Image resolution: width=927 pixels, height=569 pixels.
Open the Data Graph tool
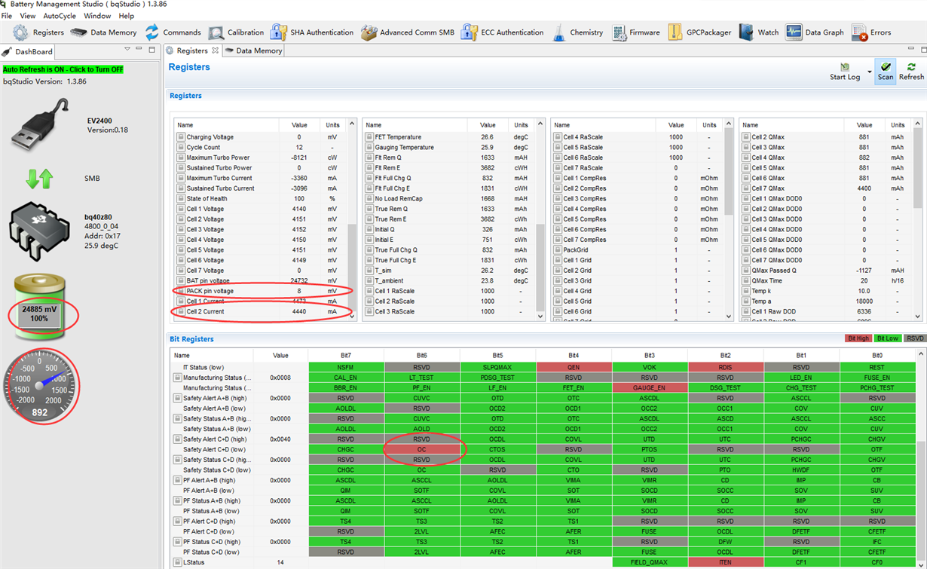(814, 32)
